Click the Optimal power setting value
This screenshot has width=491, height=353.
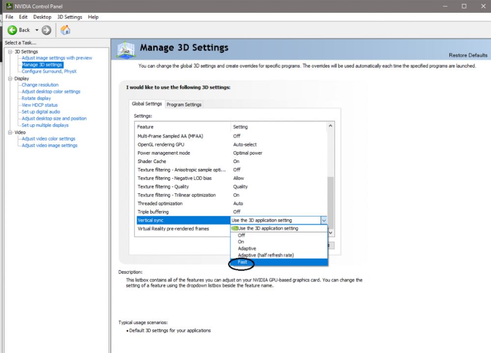247,153
